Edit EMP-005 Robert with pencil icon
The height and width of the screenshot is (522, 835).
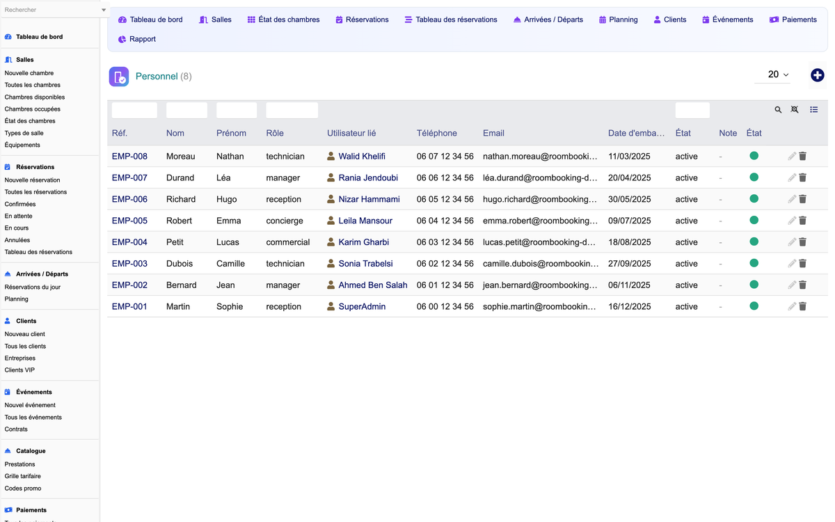(x=792, y=221)
